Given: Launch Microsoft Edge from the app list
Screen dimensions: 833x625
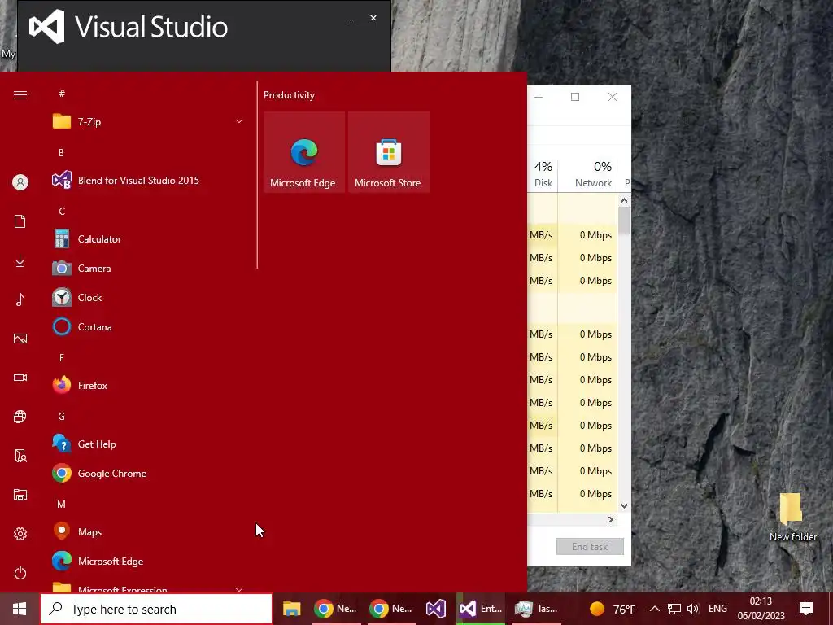Looking at the screenshot, I should (x=150, y=562).
